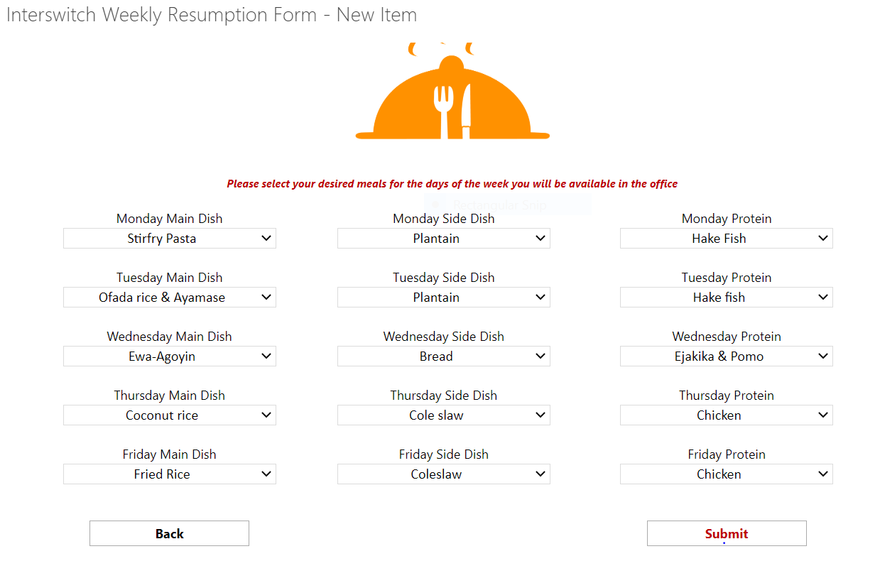This screenshot has width=880, height=561.
Task: Open the Monday Protein dropdown
Action: click(726, 239)
